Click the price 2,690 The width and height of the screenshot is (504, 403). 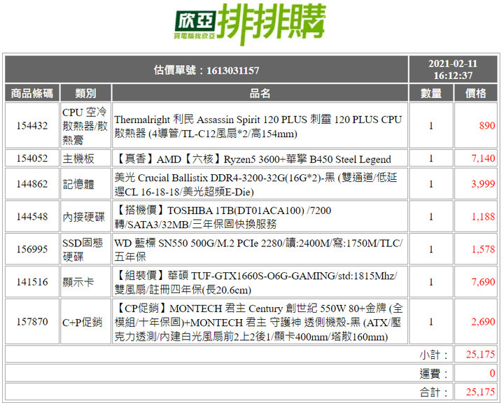(483, 321)
